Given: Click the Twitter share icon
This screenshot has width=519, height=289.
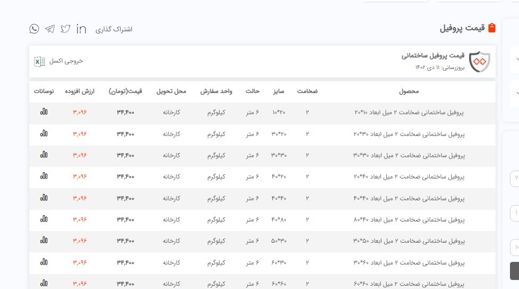Looking at the screenshot, I should pyautogui.click(x=65, y=29).
